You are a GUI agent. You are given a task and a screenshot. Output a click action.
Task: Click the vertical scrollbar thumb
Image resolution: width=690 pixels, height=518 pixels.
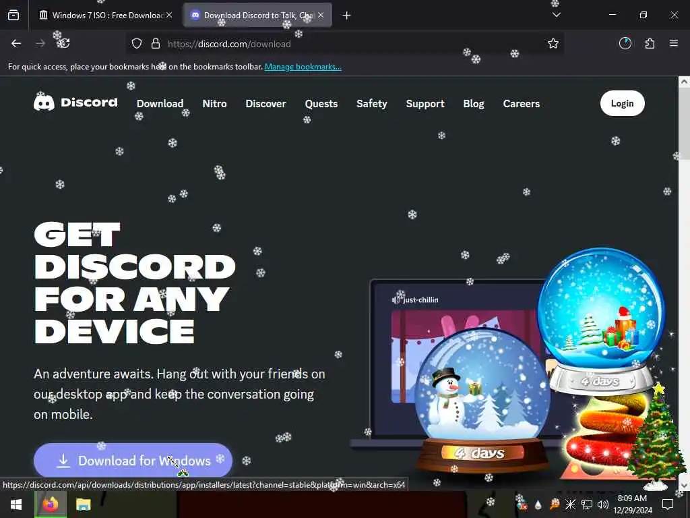click(x=684, y=123)
